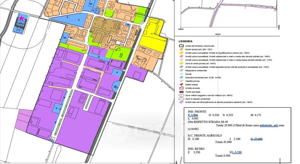Click the red Ambito di tutela outline symbol
Image resolution: width=300 pixels, height=164 pixels.
click(181, 88)
